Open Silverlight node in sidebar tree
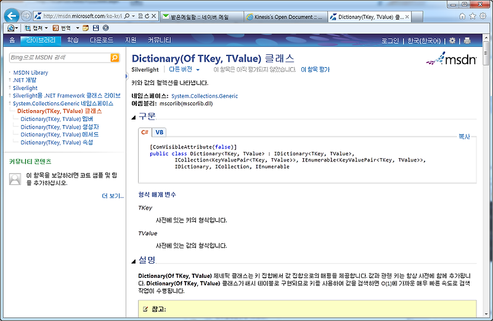This screenshot has height=321, width=493. pyautogui.click(x=25, y=88)
